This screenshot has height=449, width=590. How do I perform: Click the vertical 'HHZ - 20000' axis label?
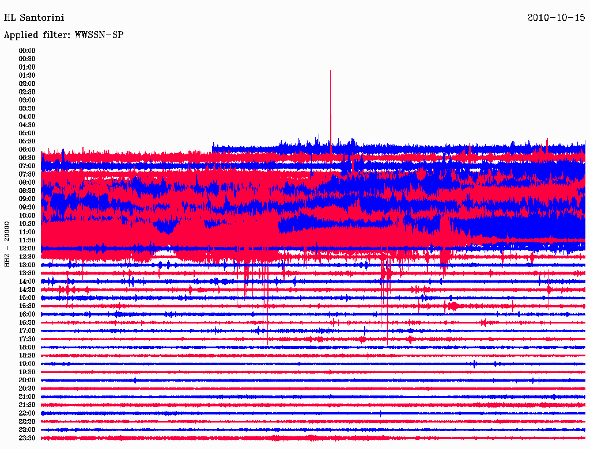7,245
